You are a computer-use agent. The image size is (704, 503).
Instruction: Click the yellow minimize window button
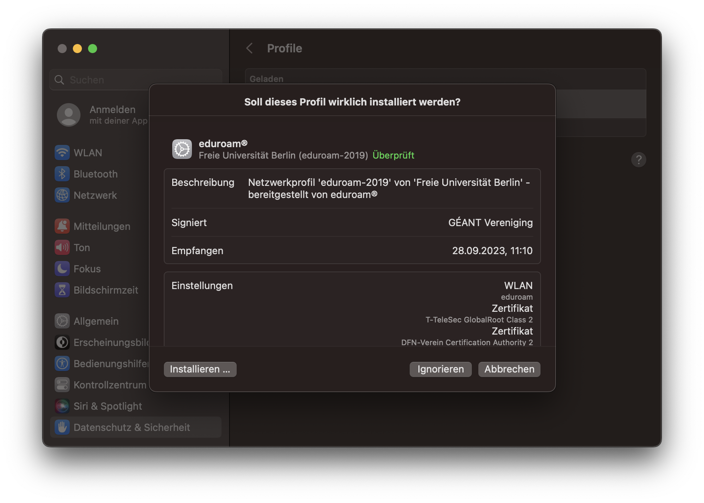click(77, 49)
